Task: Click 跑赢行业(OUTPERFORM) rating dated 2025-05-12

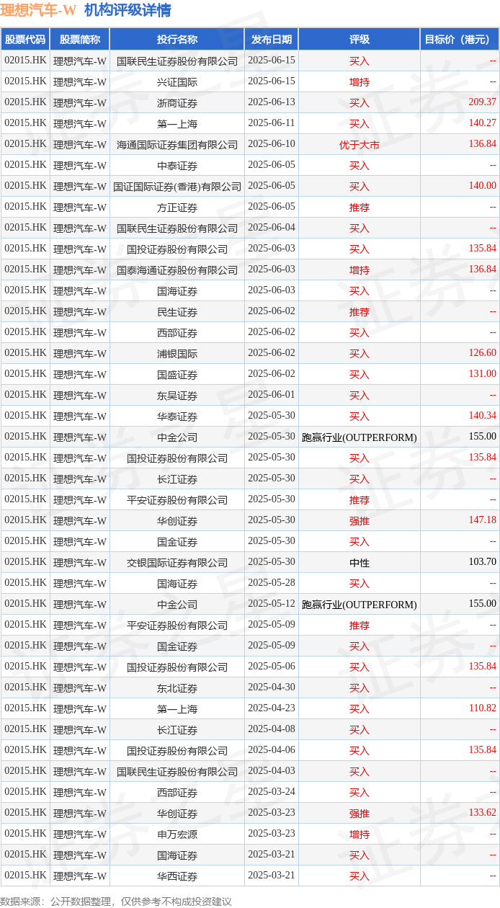Action: (360, 605)
